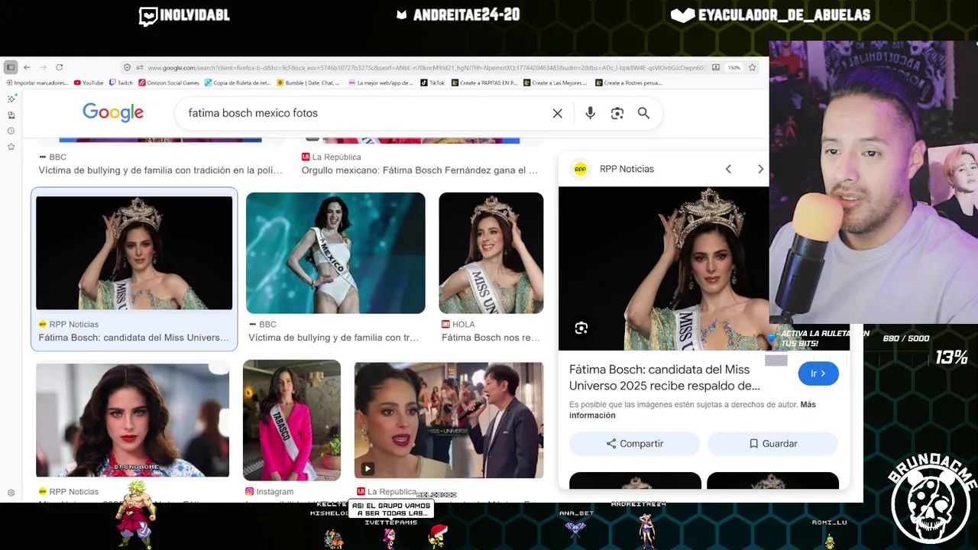Go back using the browser back arrow
Image resolution: width=978 pixels, height=550 pixels.
27,67
